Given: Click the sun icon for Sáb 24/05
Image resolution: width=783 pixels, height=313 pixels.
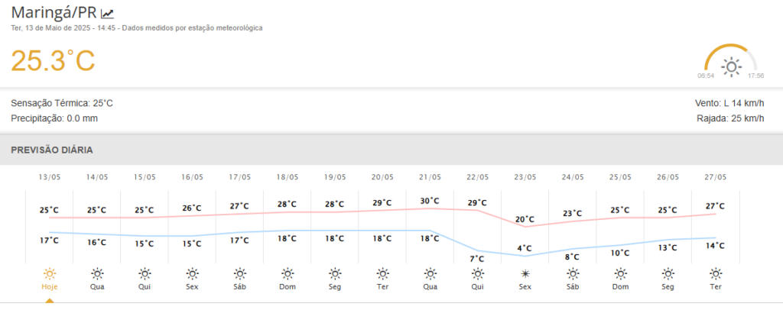Looking at the screenshot, I should (x=573, y=273).
